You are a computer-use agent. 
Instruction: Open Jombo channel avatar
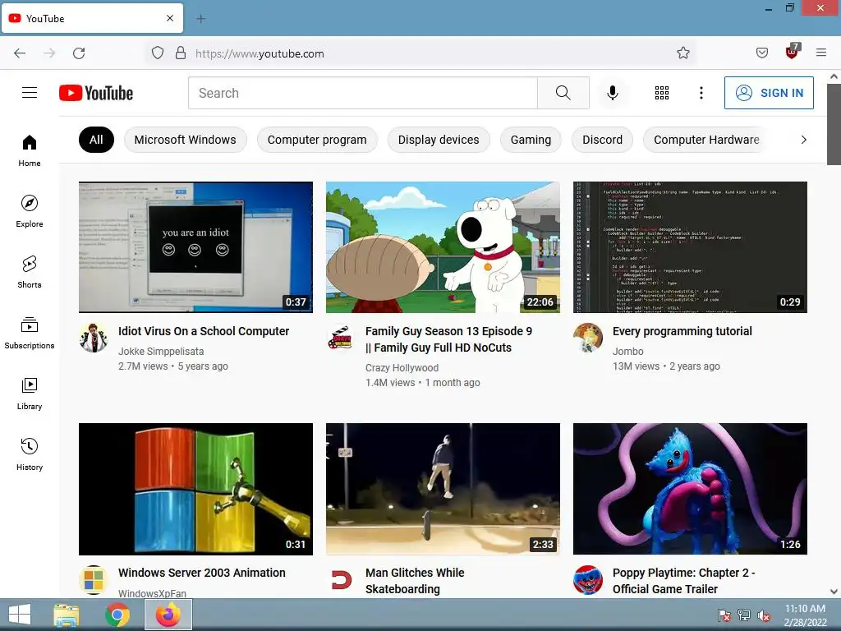click(x=588, y=338)
